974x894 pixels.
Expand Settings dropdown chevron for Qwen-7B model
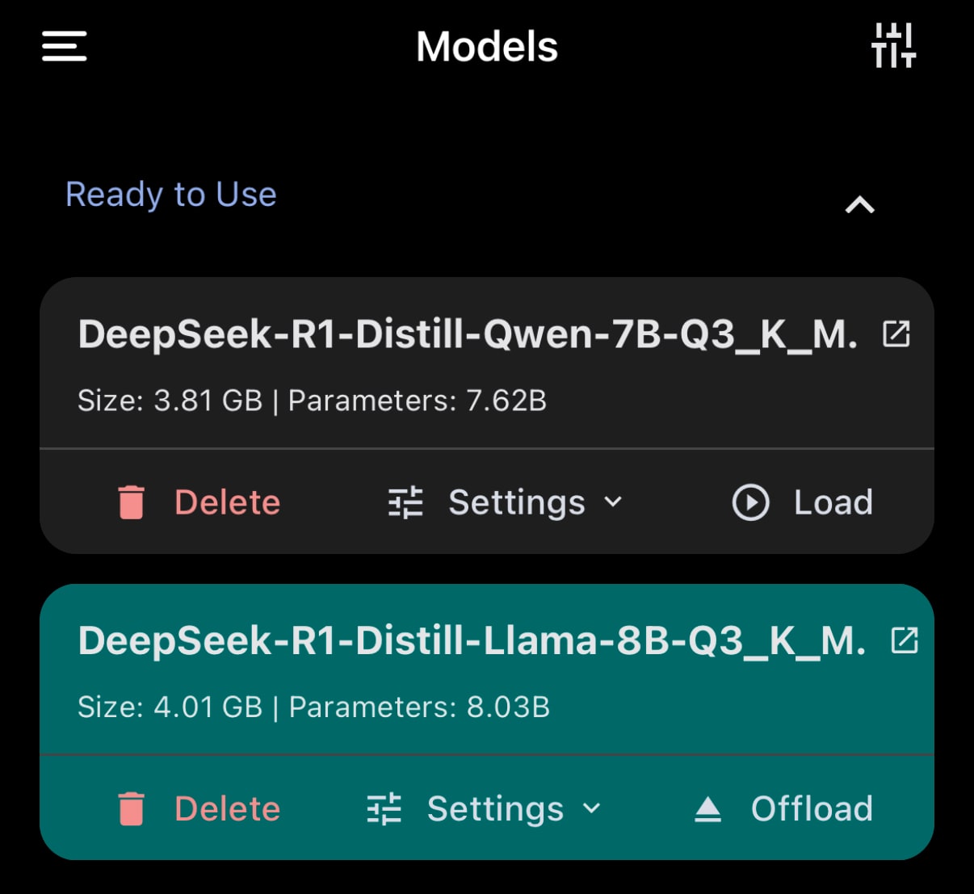(614, 502)
